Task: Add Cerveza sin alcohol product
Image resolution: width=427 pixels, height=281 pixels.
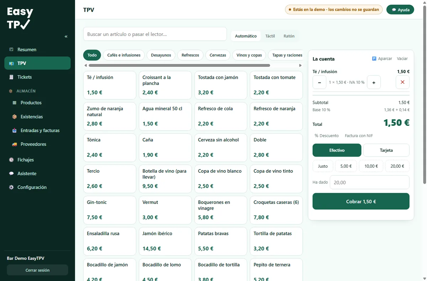Action: point(221,148)
